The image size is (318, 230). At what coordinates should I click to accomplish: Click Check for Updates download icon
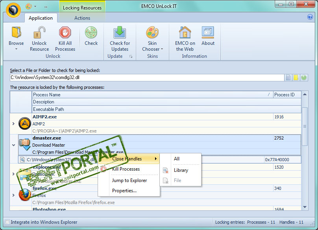pyautogui.click(x=120, y=32)
